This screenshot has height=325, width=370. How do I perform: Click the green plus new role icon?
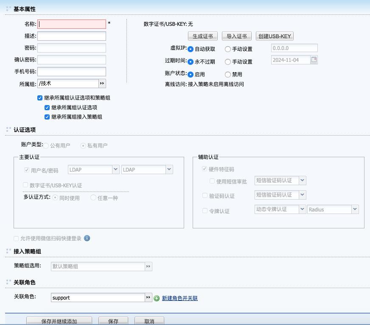(x=157, y=298)
